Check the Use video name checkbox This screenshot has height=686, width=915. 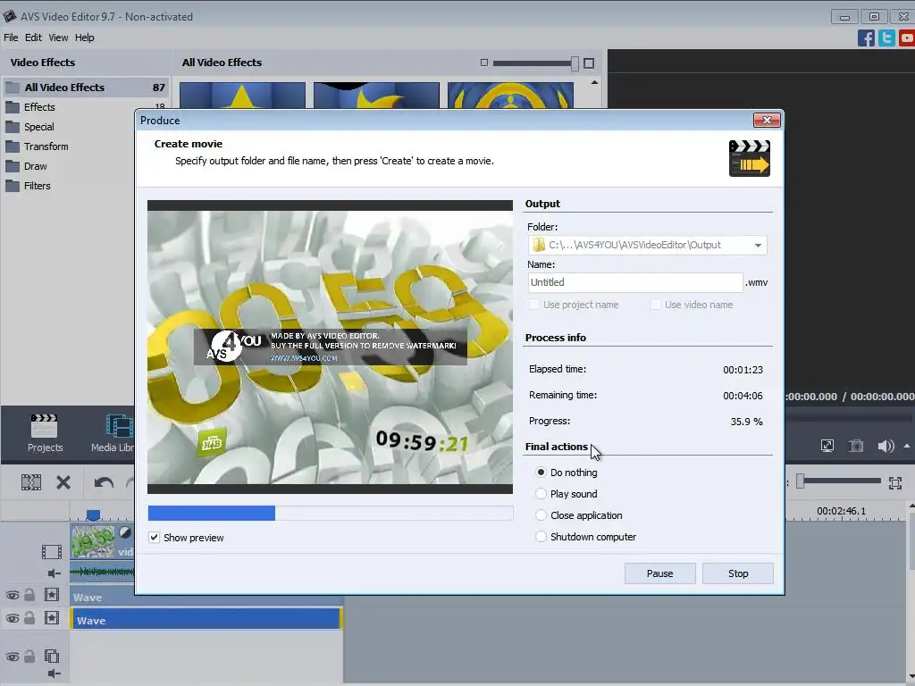[x=655, y=305]
